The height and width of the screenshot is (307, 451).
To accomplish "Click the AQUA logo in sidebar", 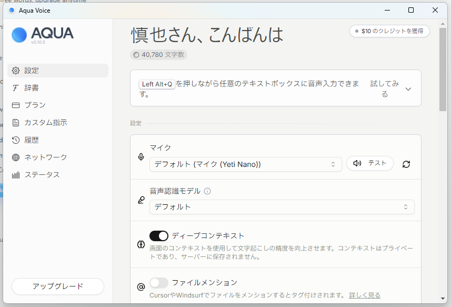I will pos(43,34).
